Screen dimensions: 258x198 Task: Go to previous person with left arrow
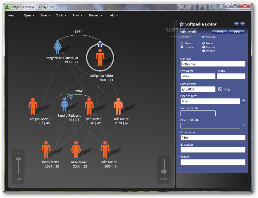(x=236, y=24)
